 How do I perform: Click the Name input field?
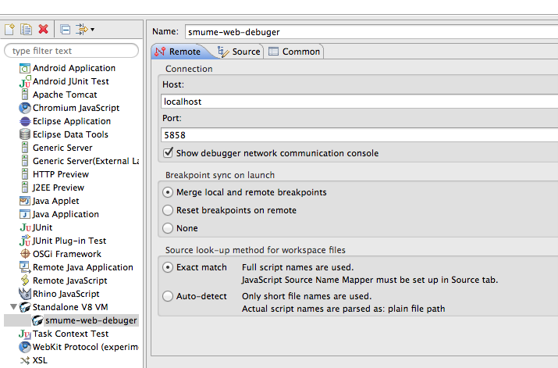click(x=371, y=32)
